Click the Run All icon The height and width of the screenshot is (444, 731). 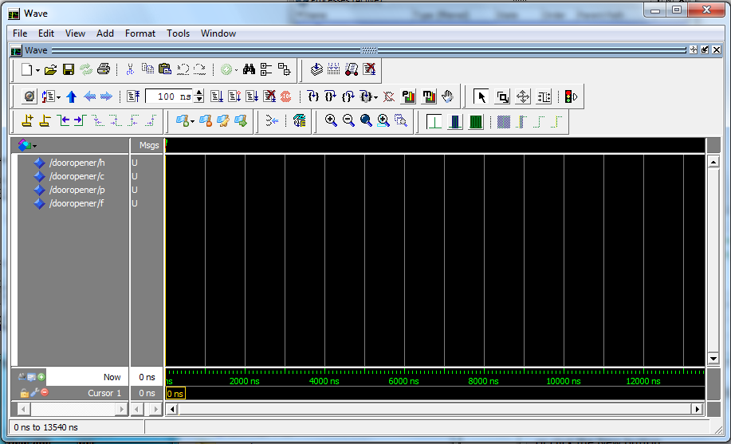(252, 96)
